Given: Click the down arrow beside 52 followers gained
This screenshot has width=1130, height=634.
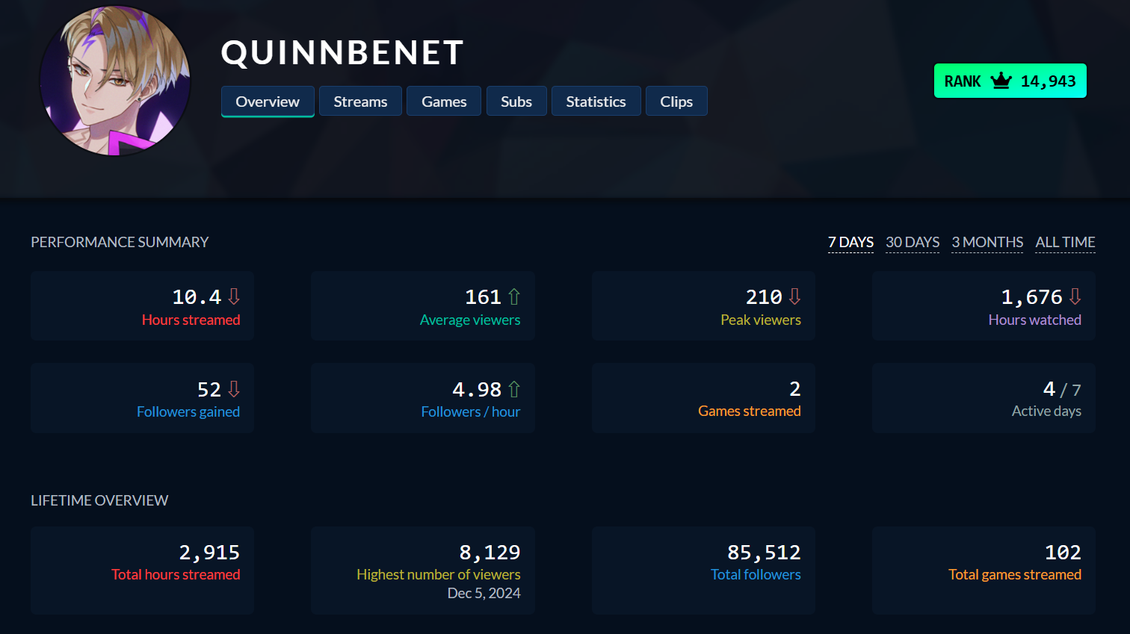Looking at the screenshot, I should coord(234,389).
